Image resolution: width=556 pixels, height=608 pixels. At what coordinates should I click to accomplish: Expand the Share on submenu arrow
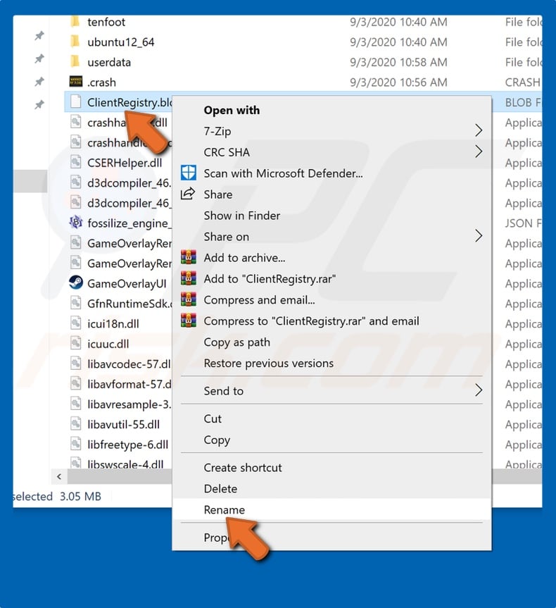pos(479,235)
